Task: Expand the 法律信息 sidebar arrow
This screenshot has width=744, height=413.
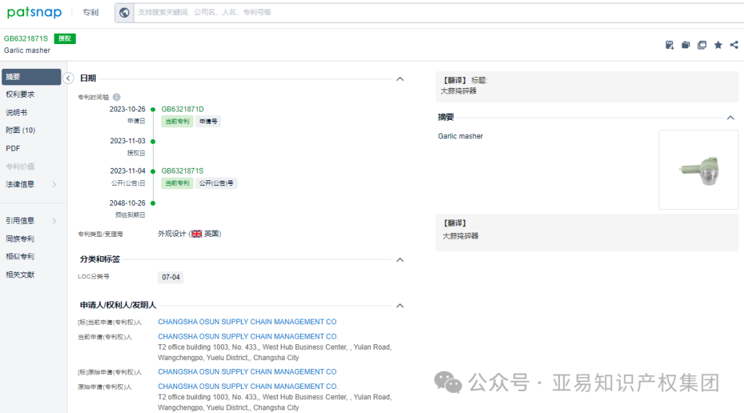Action: (x=54, y=184)
